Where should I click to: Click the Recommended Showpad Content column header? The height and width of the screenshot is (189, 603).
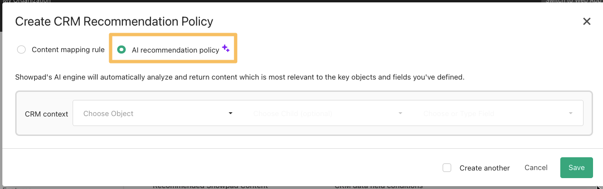pyautogui.click(x=210, y=187)
